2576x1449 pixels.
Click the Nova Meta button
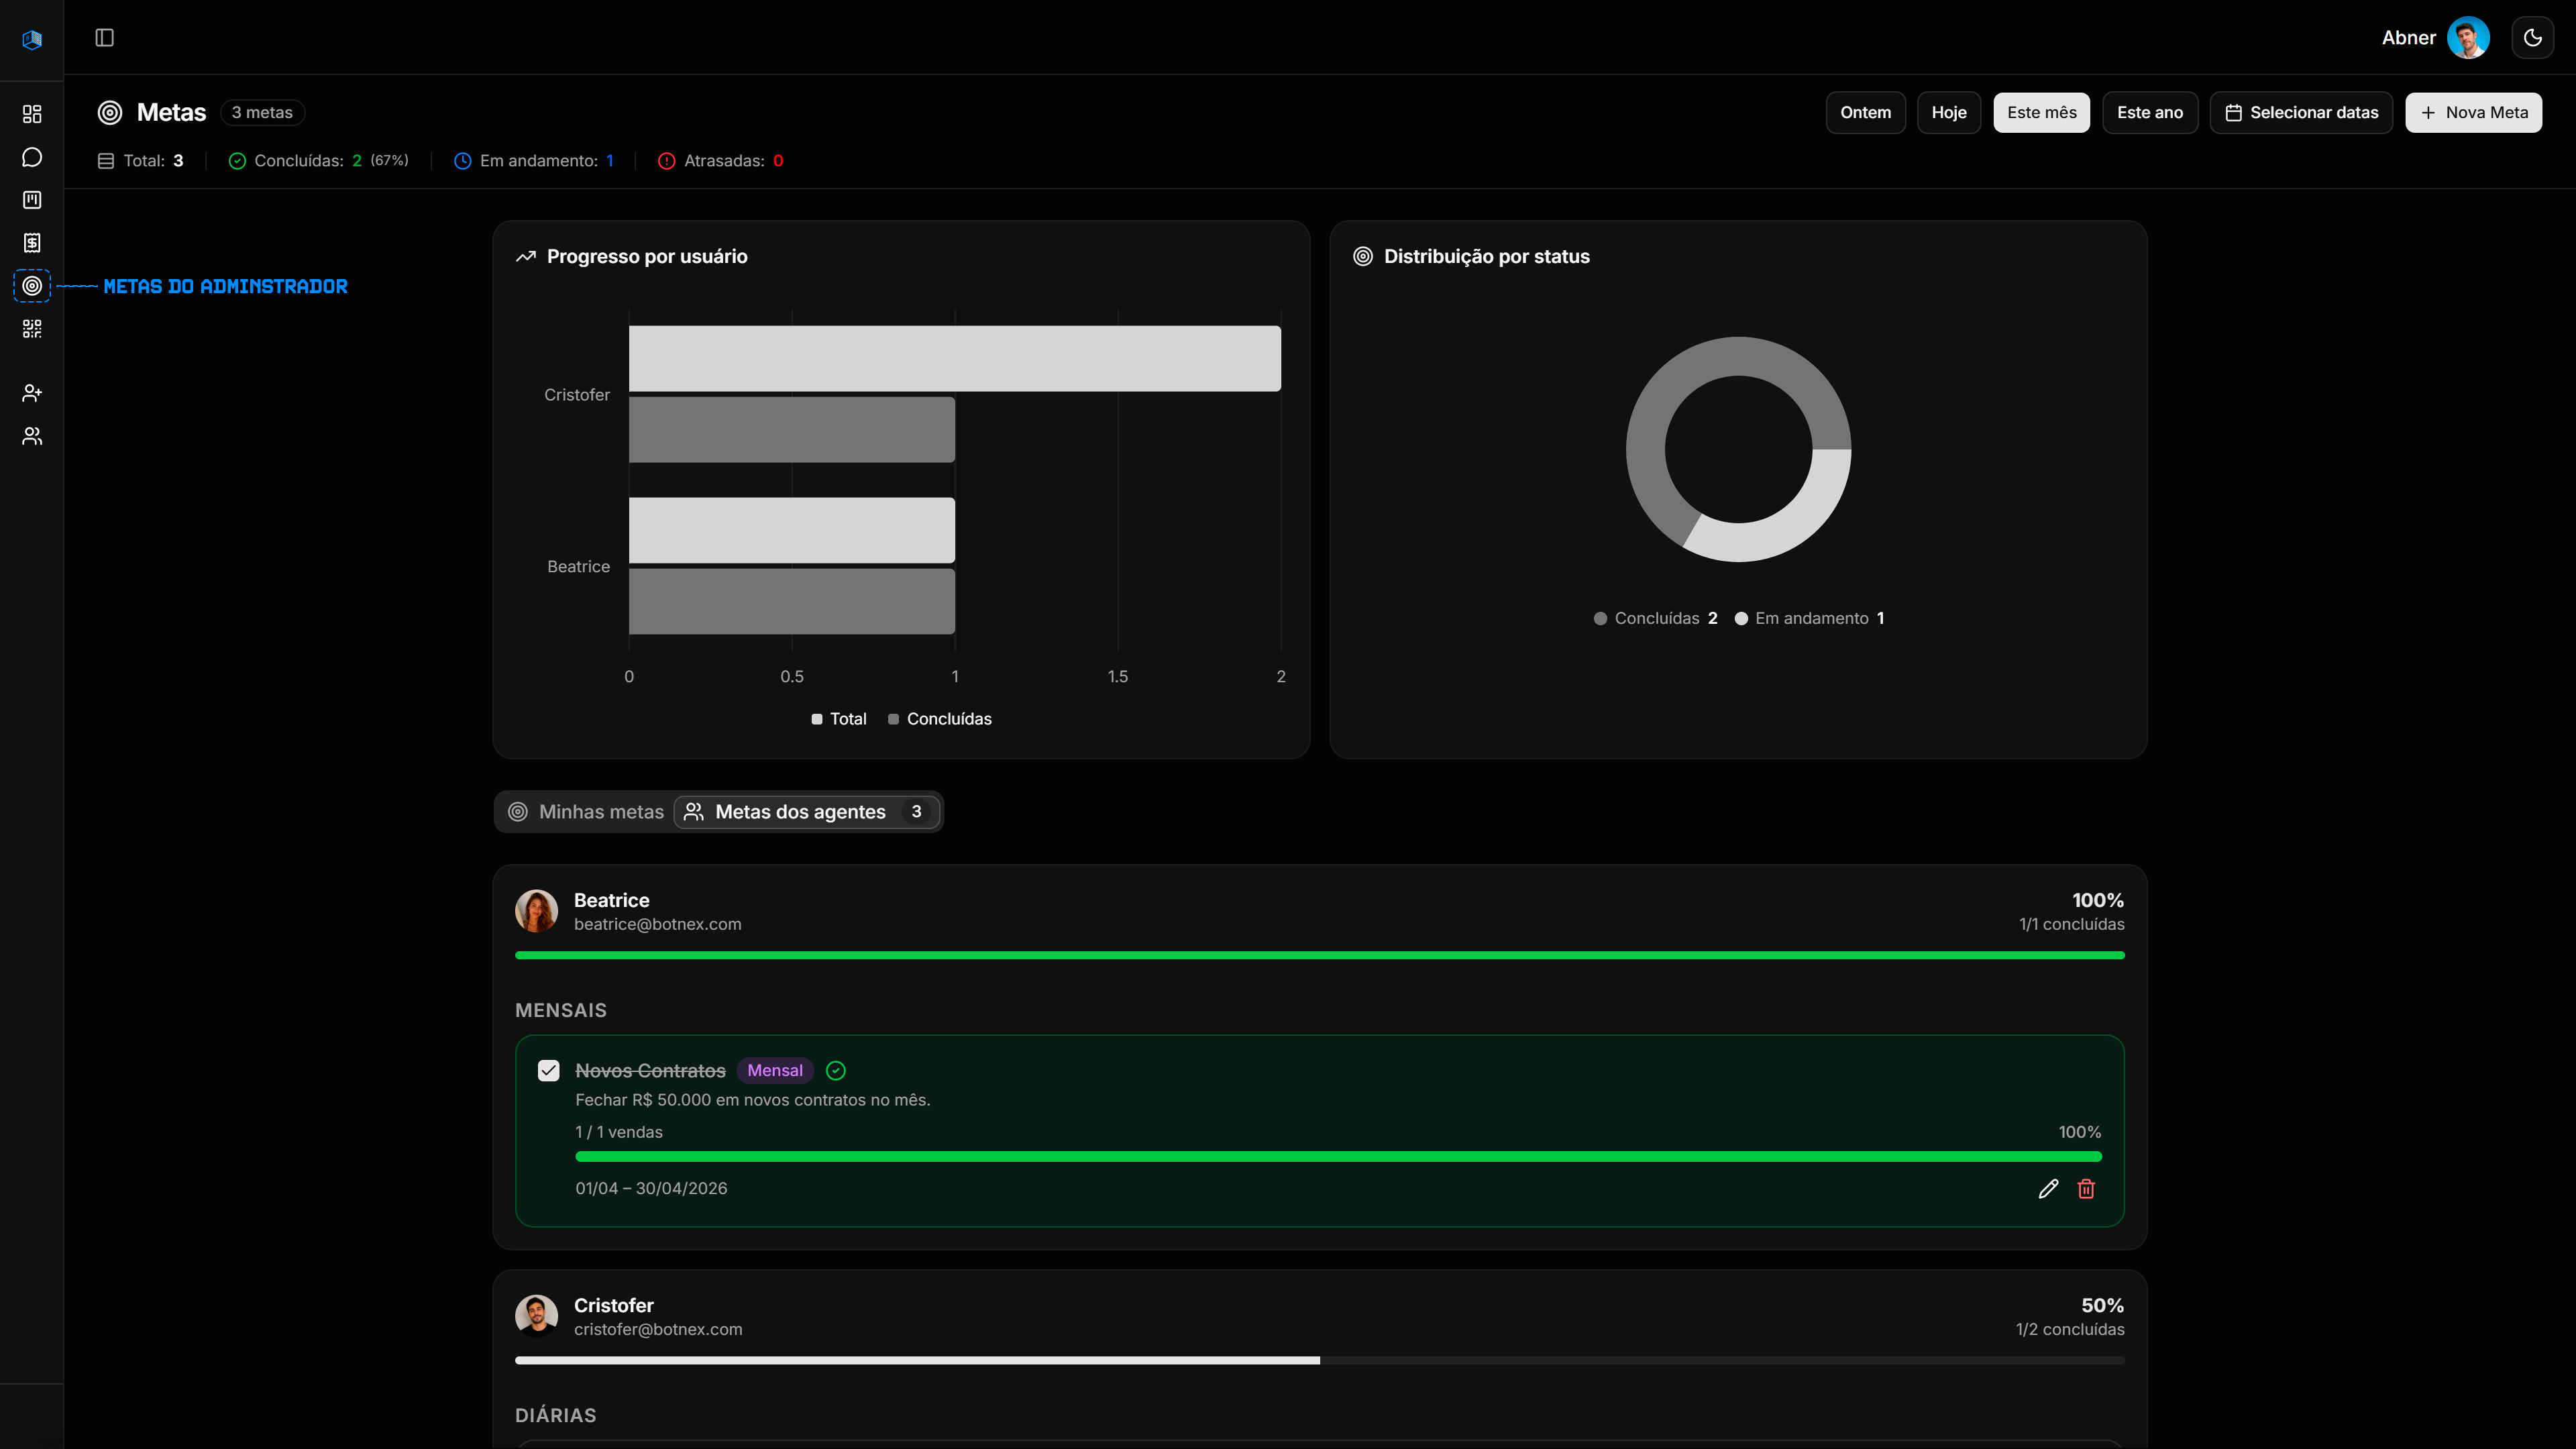tap(2473, 113)
